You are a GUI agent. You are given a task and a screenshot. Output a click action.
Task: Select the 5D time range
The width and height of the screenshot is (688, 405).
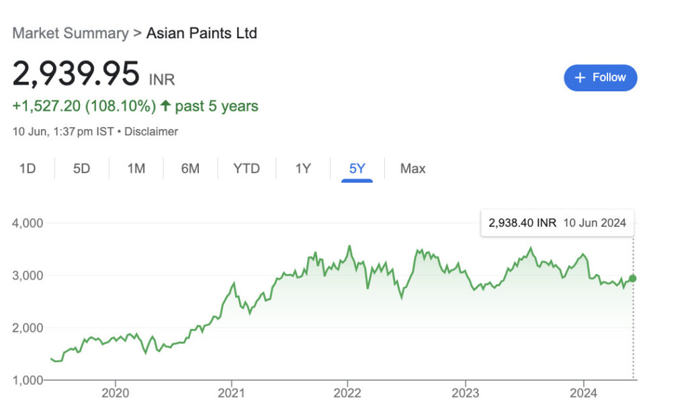click(81, 169)
